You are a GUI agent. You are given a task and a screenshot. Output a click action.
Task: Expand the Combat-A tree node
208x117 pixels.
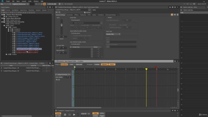[8, 29]
